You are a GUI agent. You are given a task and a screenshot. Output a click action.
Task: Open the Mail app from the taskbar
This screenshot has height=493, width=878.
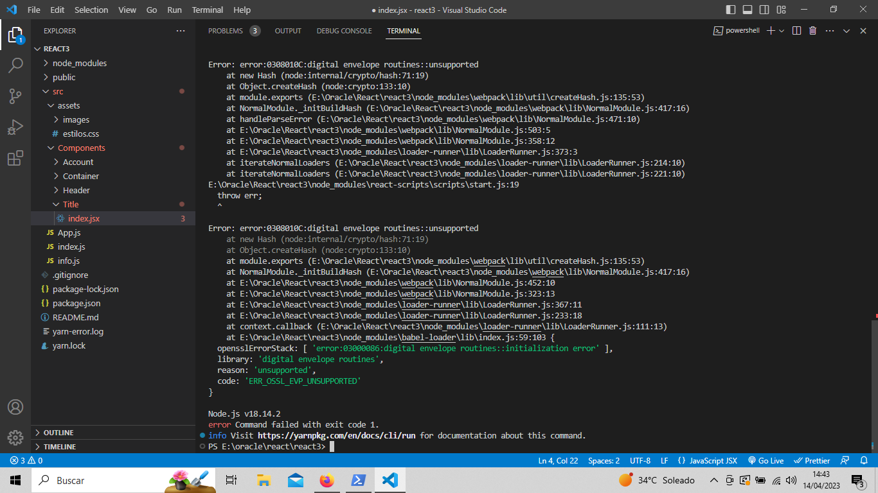point(296,480)
